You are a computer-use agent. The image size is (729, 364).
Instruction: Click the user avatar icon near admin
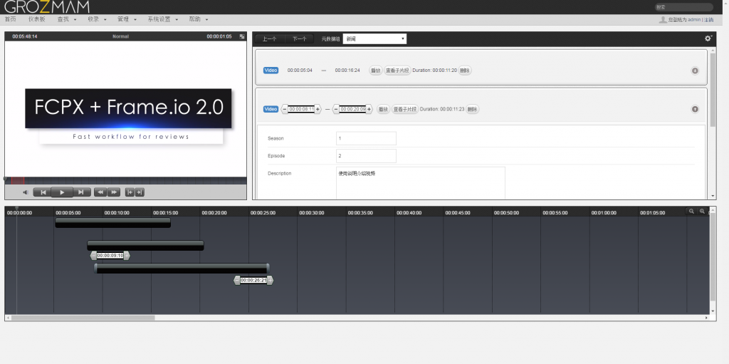663,19
